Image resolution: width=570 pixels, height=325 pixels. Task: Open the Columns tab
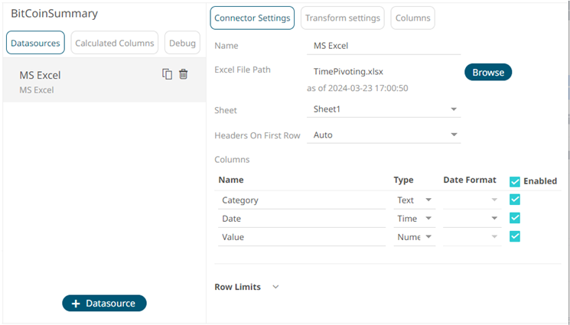(412, 18)
